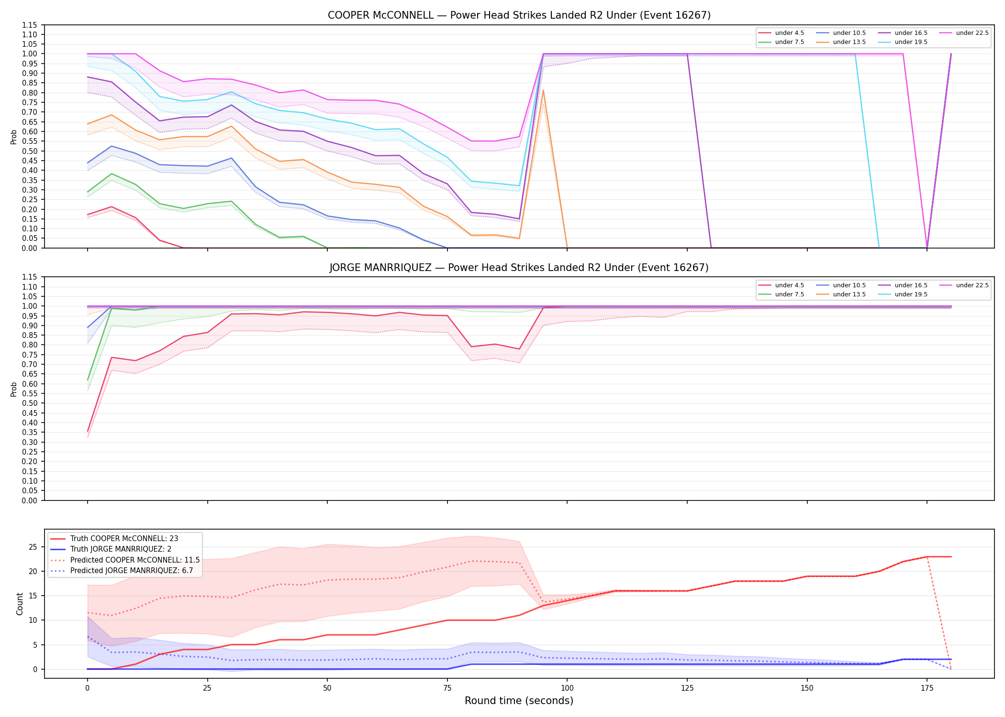This screenshot has height=717, width=1005.
Task: Click the 'Round time (seconds)' axis label
Action: 519,701
